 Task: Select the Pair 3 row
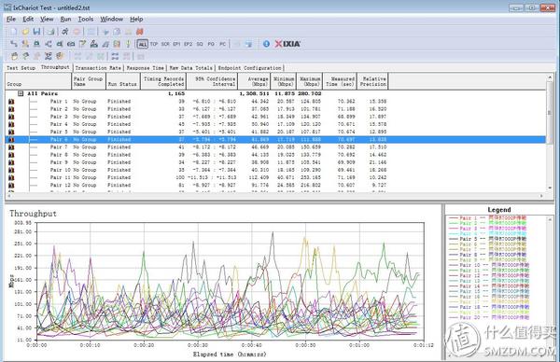pos(275,117)
